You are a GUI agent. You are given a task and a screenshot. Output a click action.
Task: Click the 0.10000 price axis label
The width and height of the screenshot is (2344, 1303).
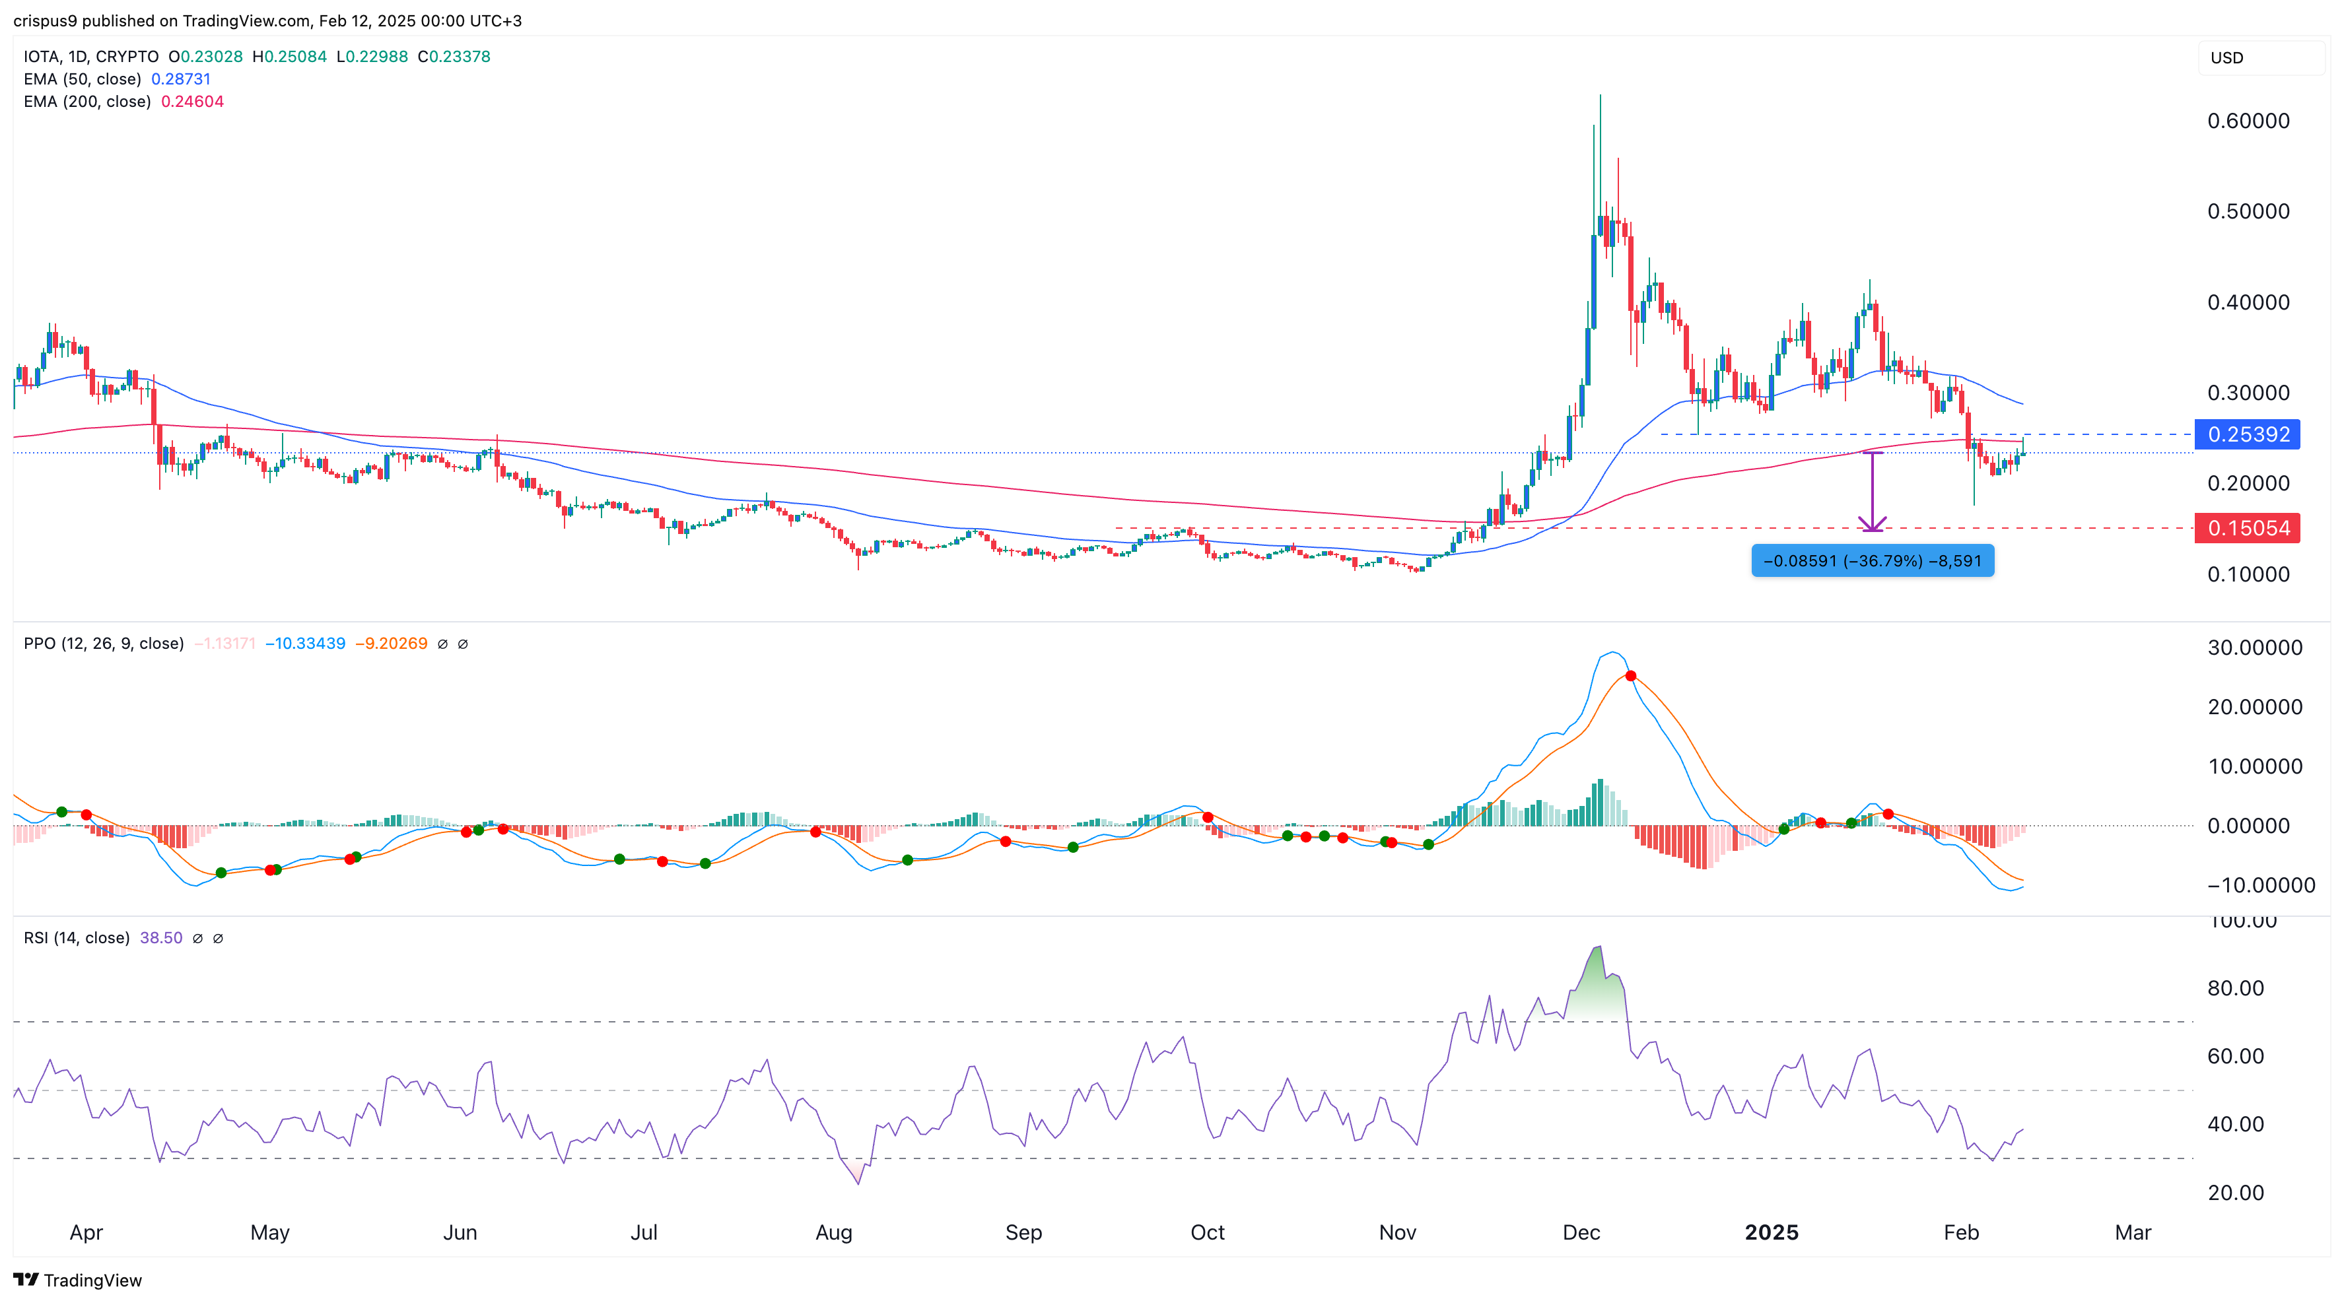2248,574
